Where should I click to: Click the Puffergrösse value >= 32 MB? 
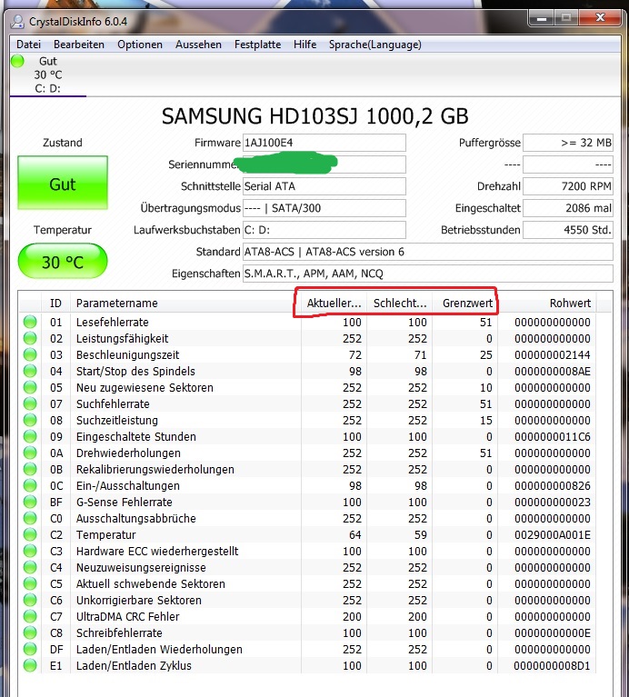coord(568,143)
